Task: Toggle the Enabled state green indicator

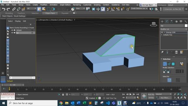Action: [x=97, y=98]
